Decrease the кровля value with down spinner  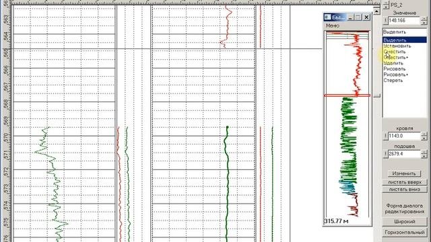click(424, 138)
